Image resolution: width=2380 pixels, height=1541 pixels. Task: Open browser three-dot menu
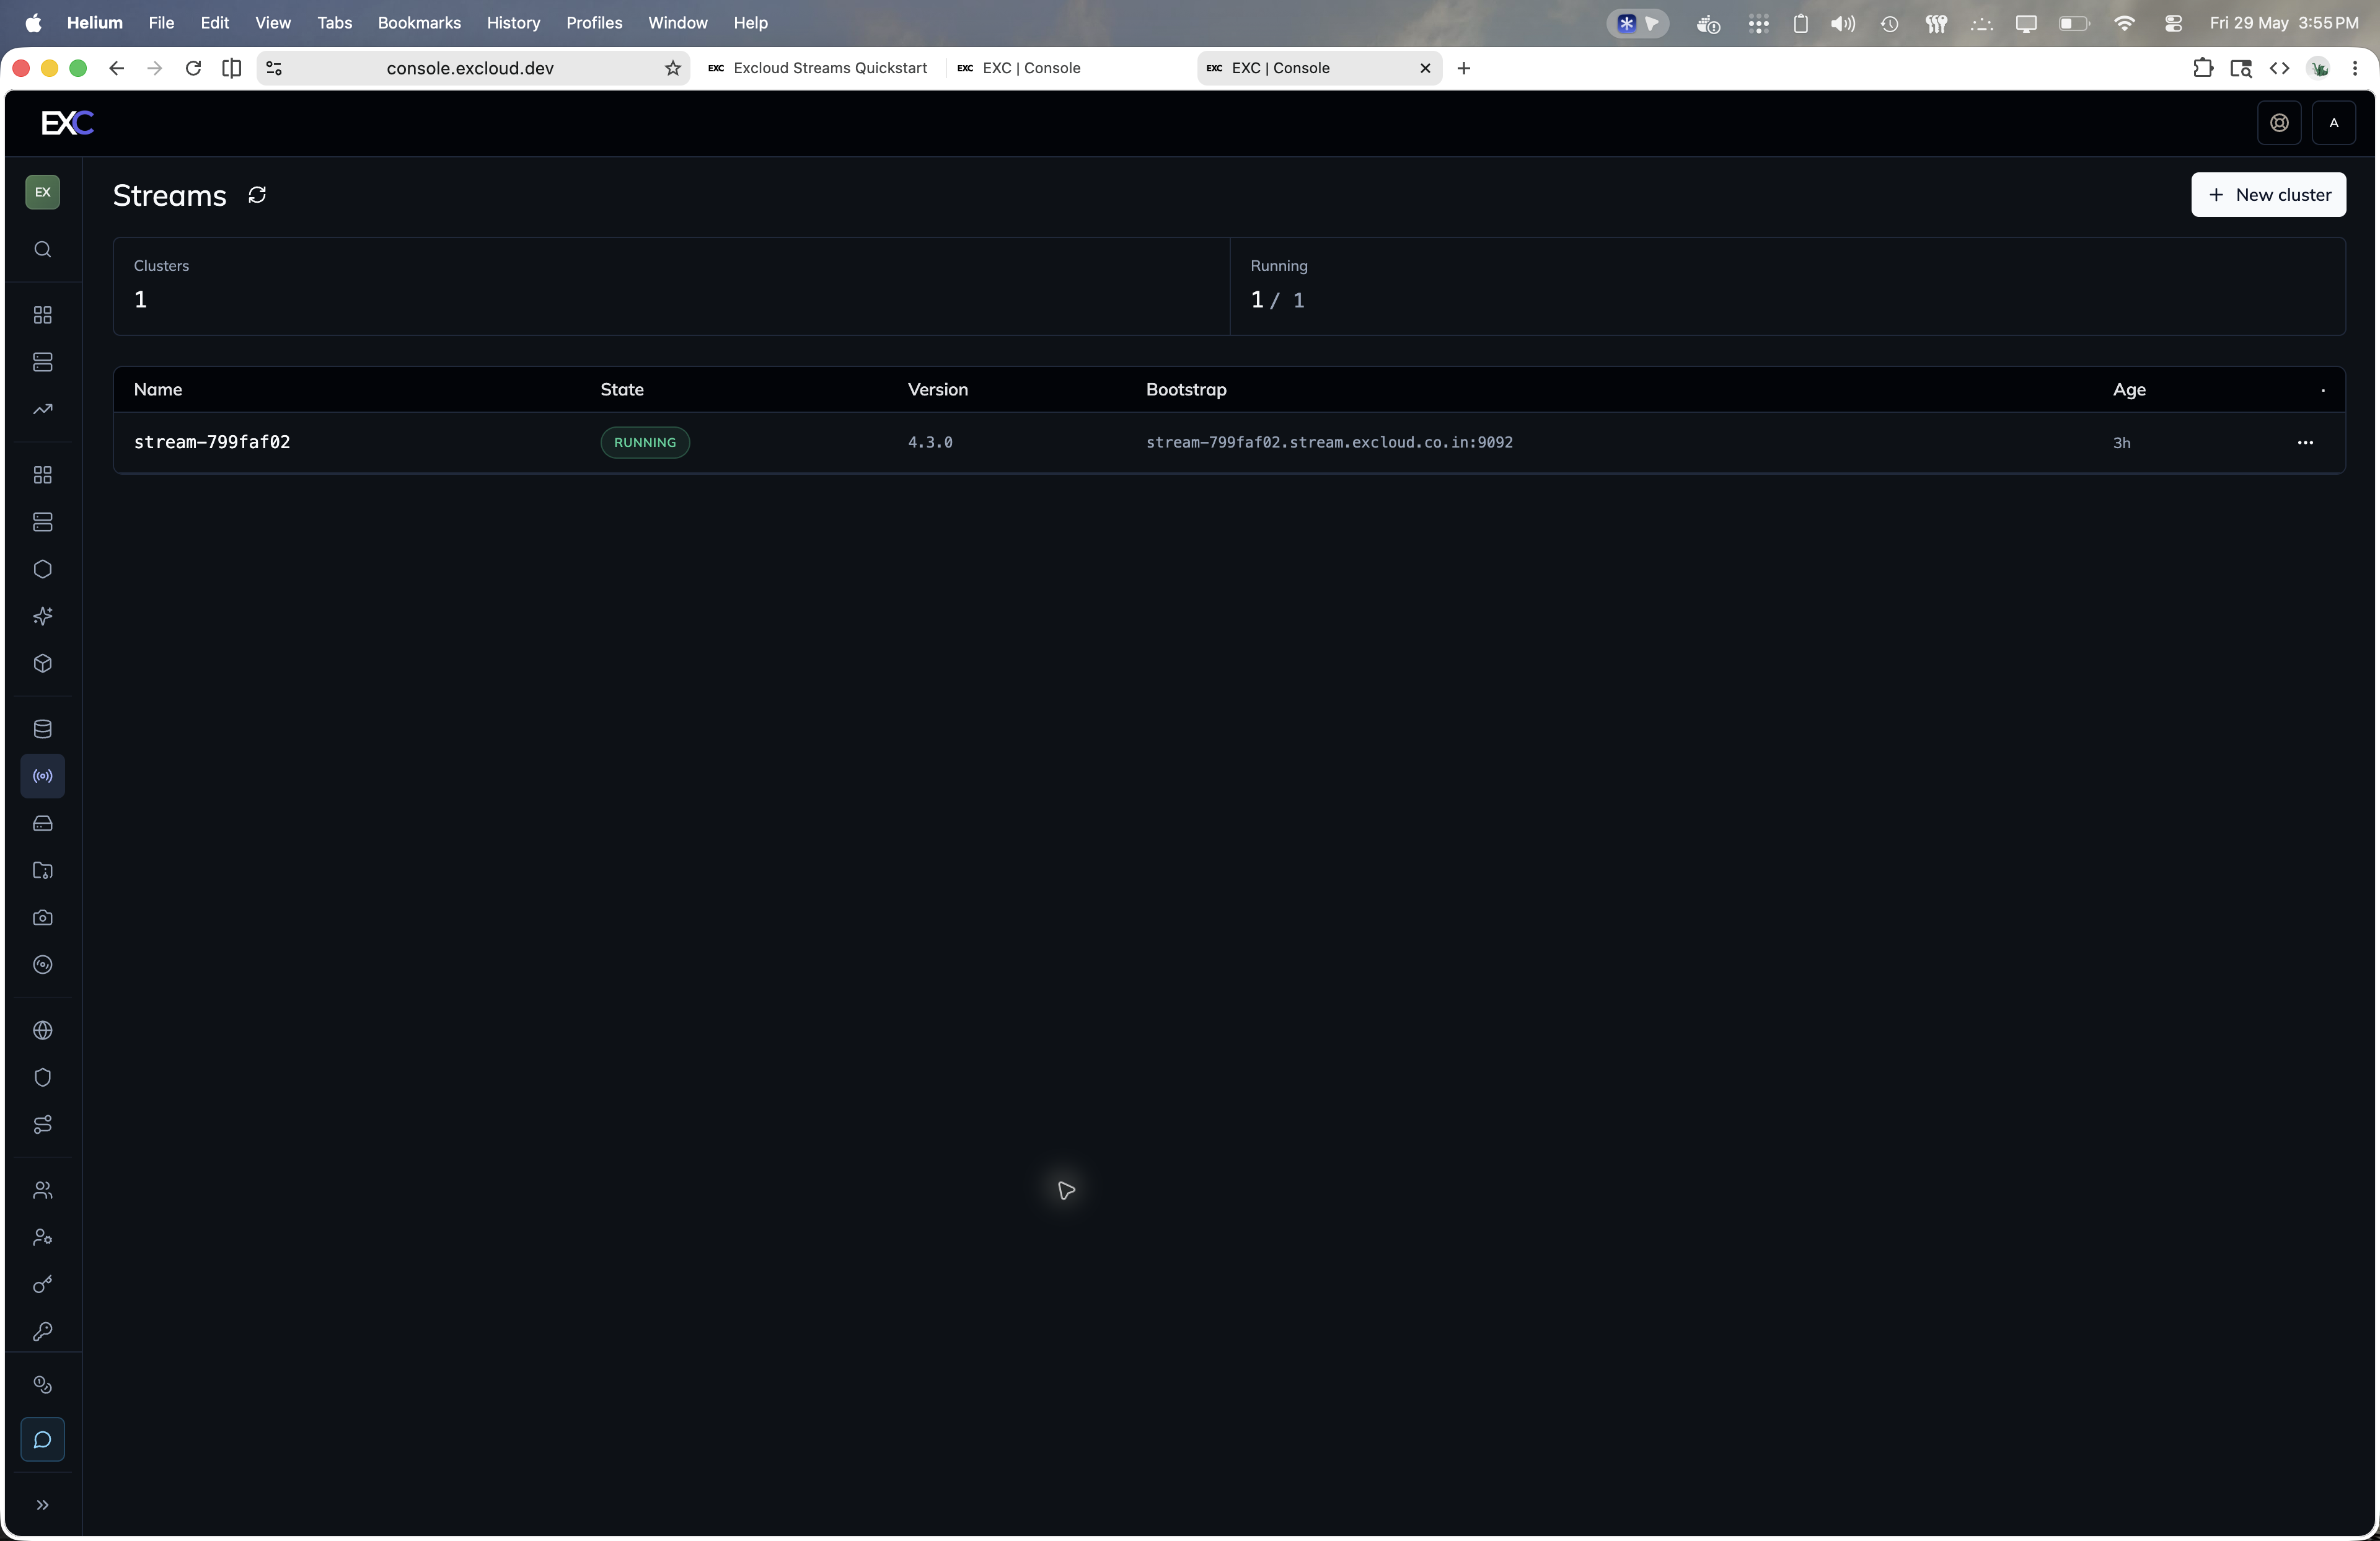click(x=2355, y=68)
